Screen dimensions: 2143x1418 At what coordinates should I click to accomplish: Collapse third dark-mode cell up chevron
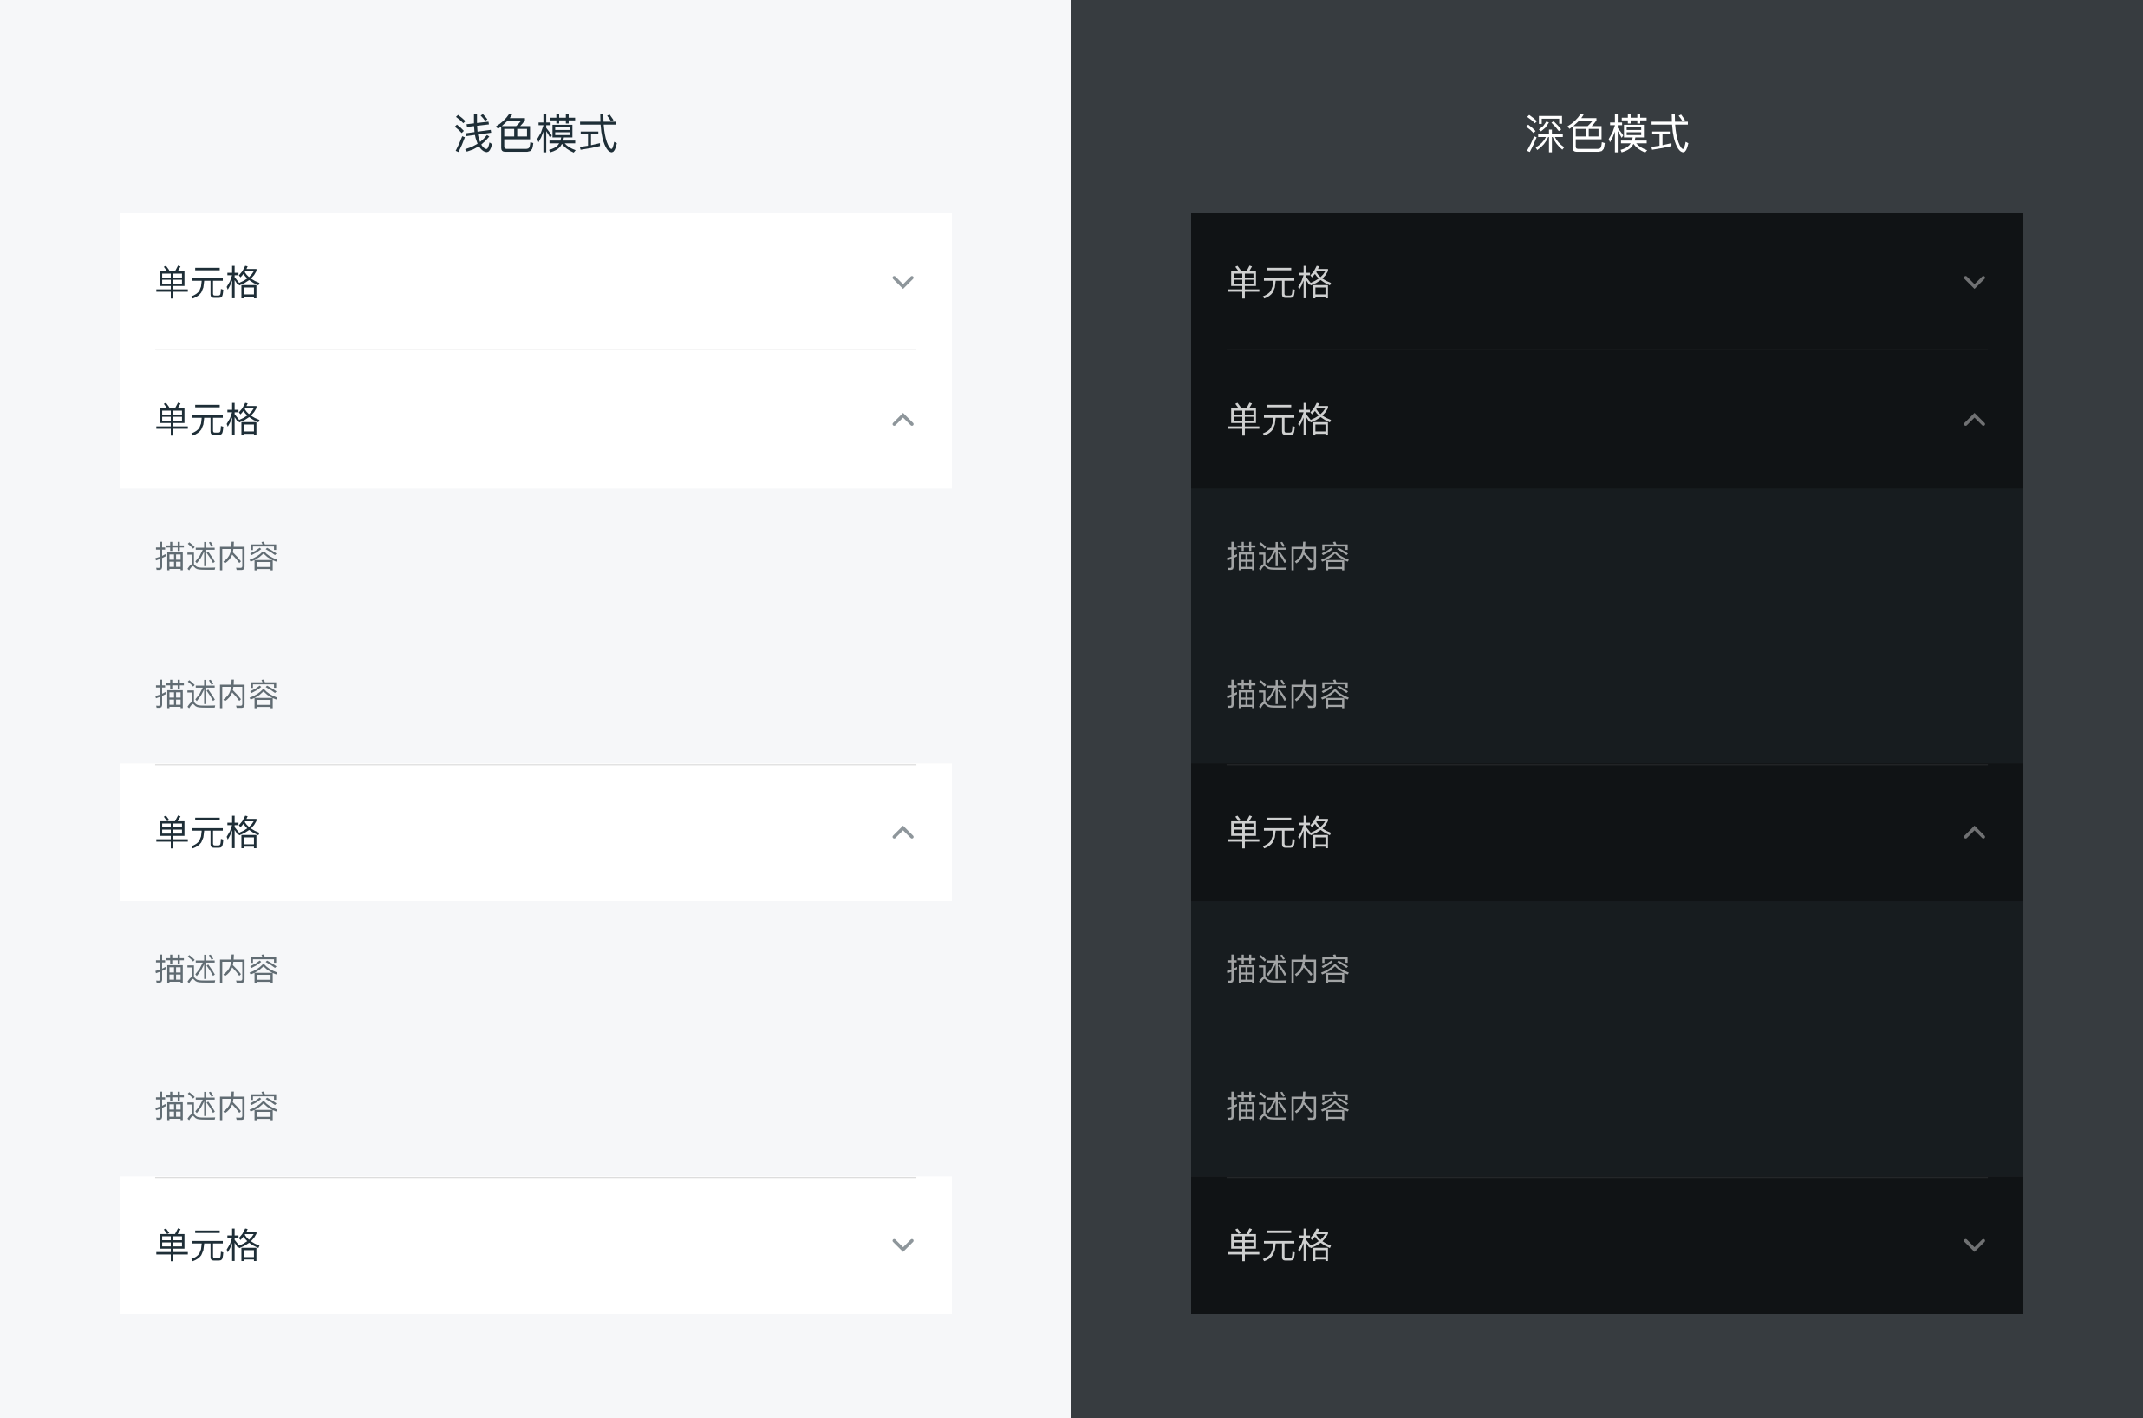click(1974, 832)
